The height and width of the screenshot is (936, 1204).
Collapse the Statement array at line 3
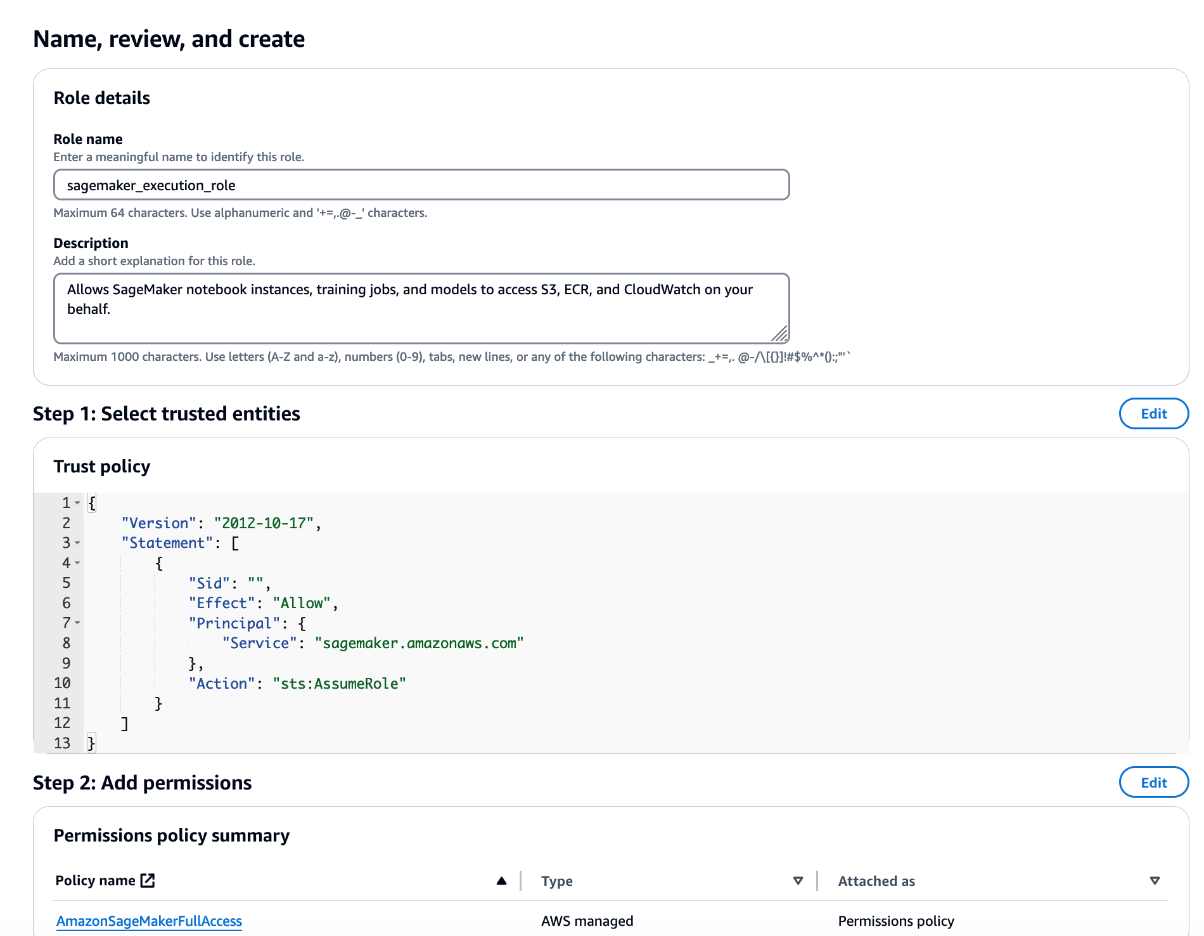(77, 543)
